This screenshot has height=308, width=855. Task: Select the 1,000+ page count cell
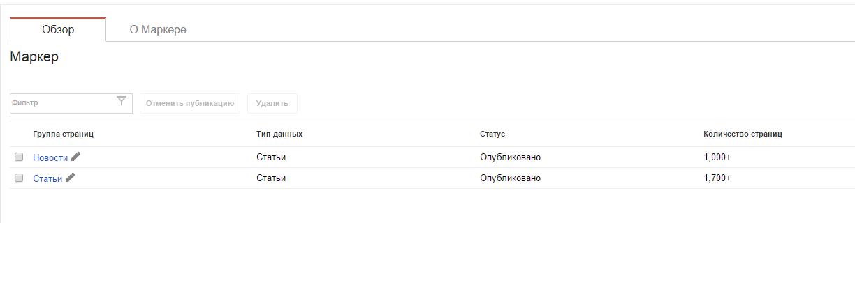tap(717, 157)
